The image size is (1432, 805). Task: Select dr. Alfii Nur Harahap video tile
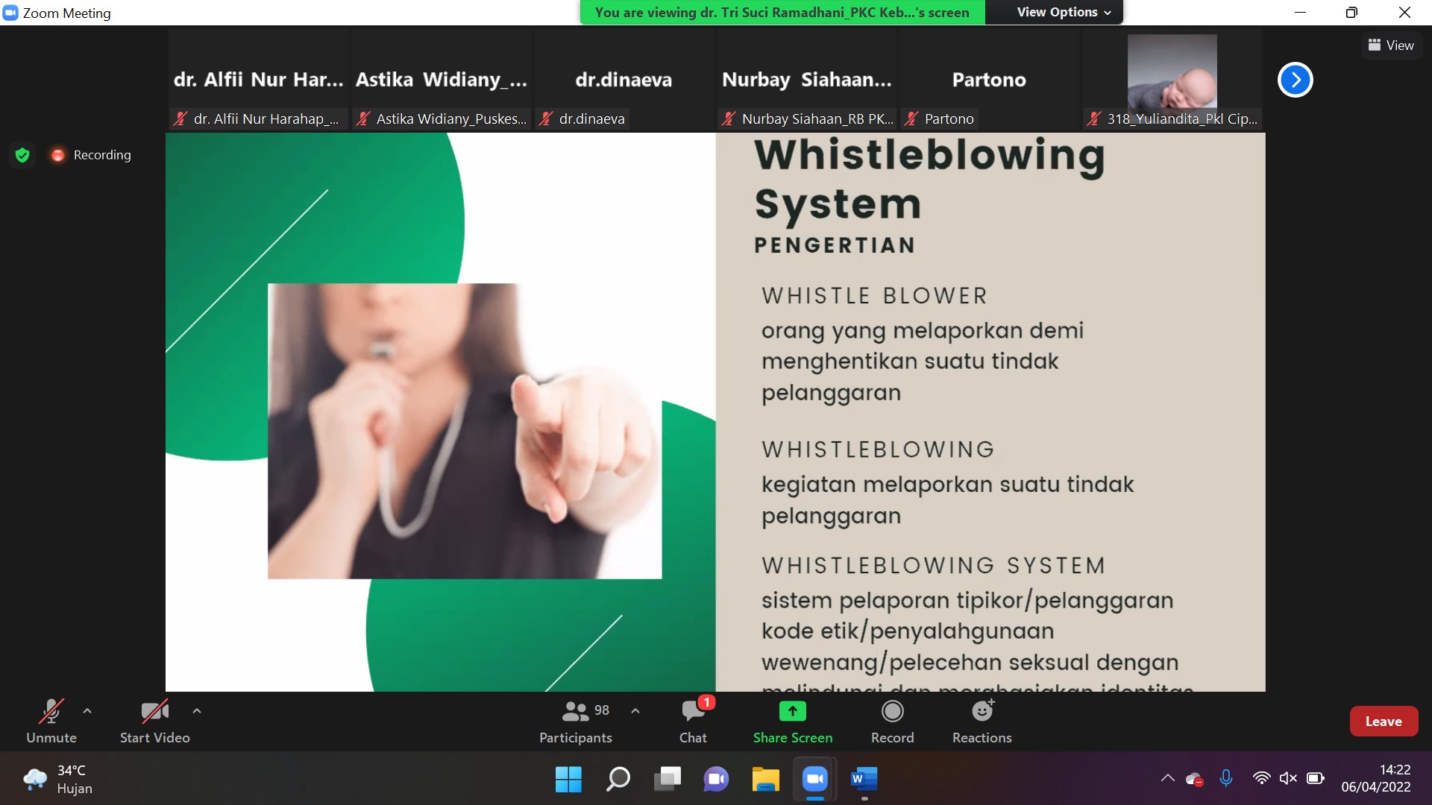pos(258,80)
